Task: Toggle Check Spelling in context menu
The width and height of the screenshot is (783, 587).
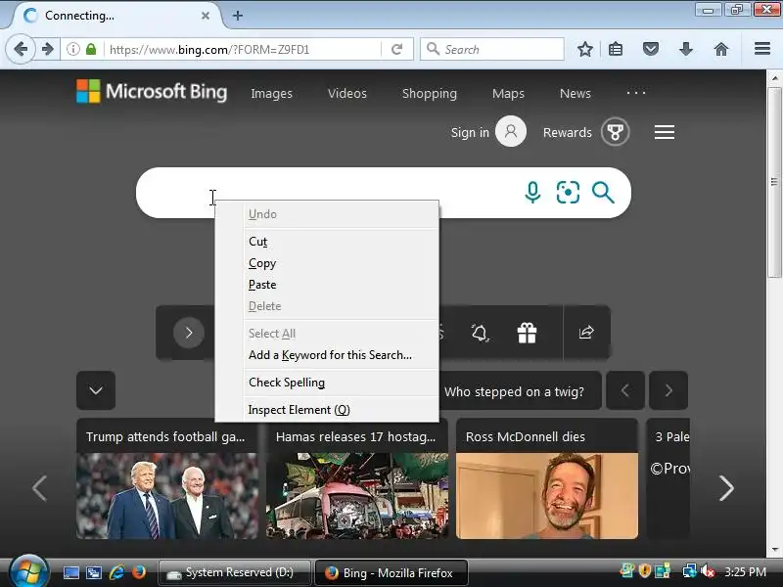Action: [327, 383]
